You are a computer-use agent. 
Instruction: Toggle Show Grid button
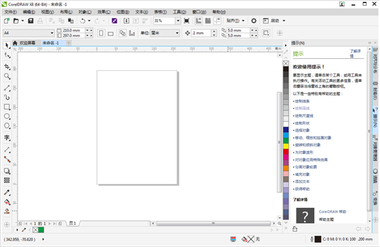click(x=208, y=21)
